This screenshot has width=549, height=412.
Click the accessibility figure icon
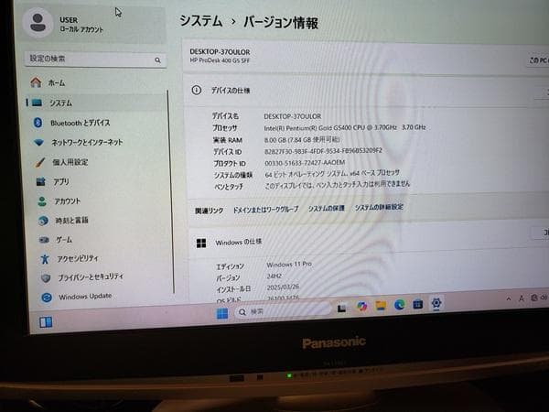click(45, 259)
